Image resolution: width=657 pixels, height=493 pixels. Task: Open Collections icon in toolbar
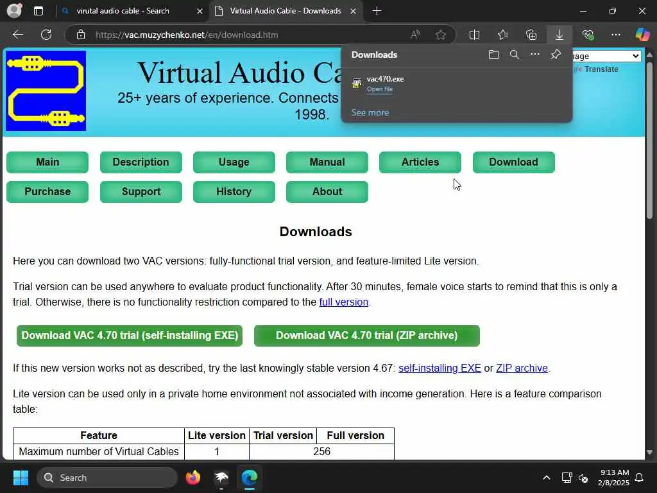pyautogui.click(x=531, y=35)
